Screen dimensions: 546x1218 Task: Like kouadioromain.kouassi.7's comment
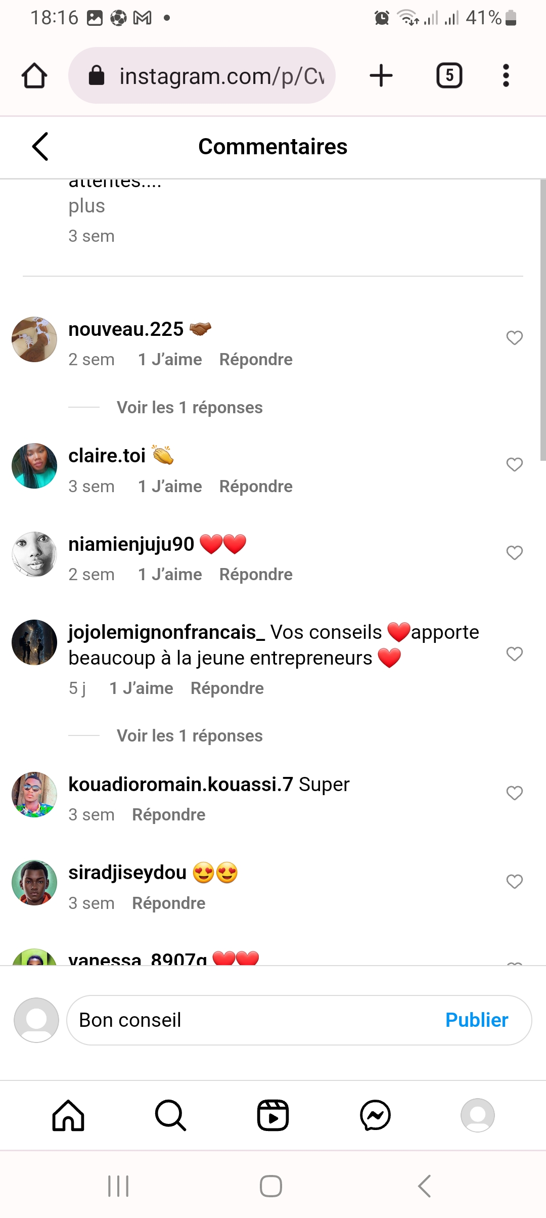tap(514, 793)
